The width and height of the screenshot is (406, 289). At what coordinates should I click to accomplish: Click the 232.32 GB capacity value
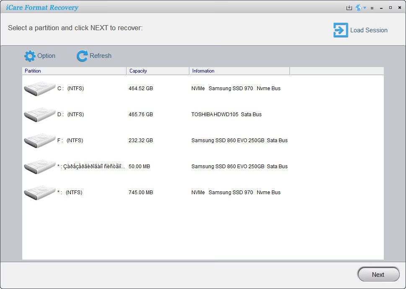pos(141,141)
